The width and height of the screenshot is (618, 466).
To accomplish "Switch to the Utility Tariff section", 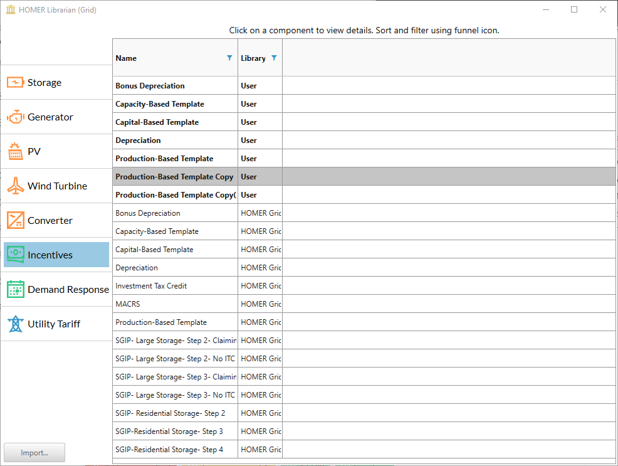I will [56, 324].
